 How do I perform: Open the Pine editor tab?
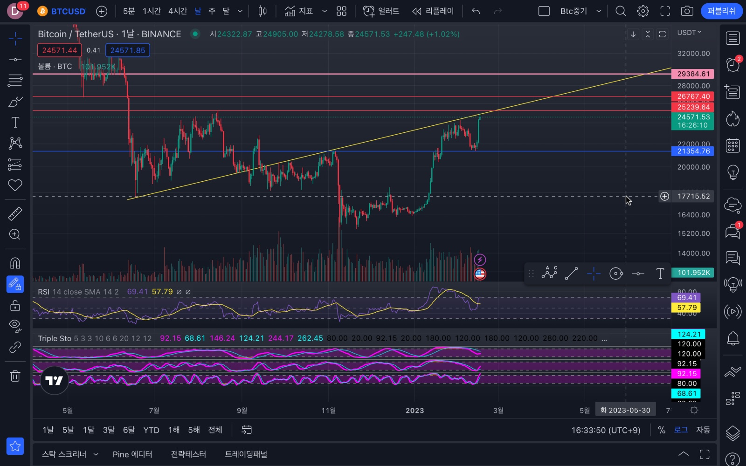(132, 454)
